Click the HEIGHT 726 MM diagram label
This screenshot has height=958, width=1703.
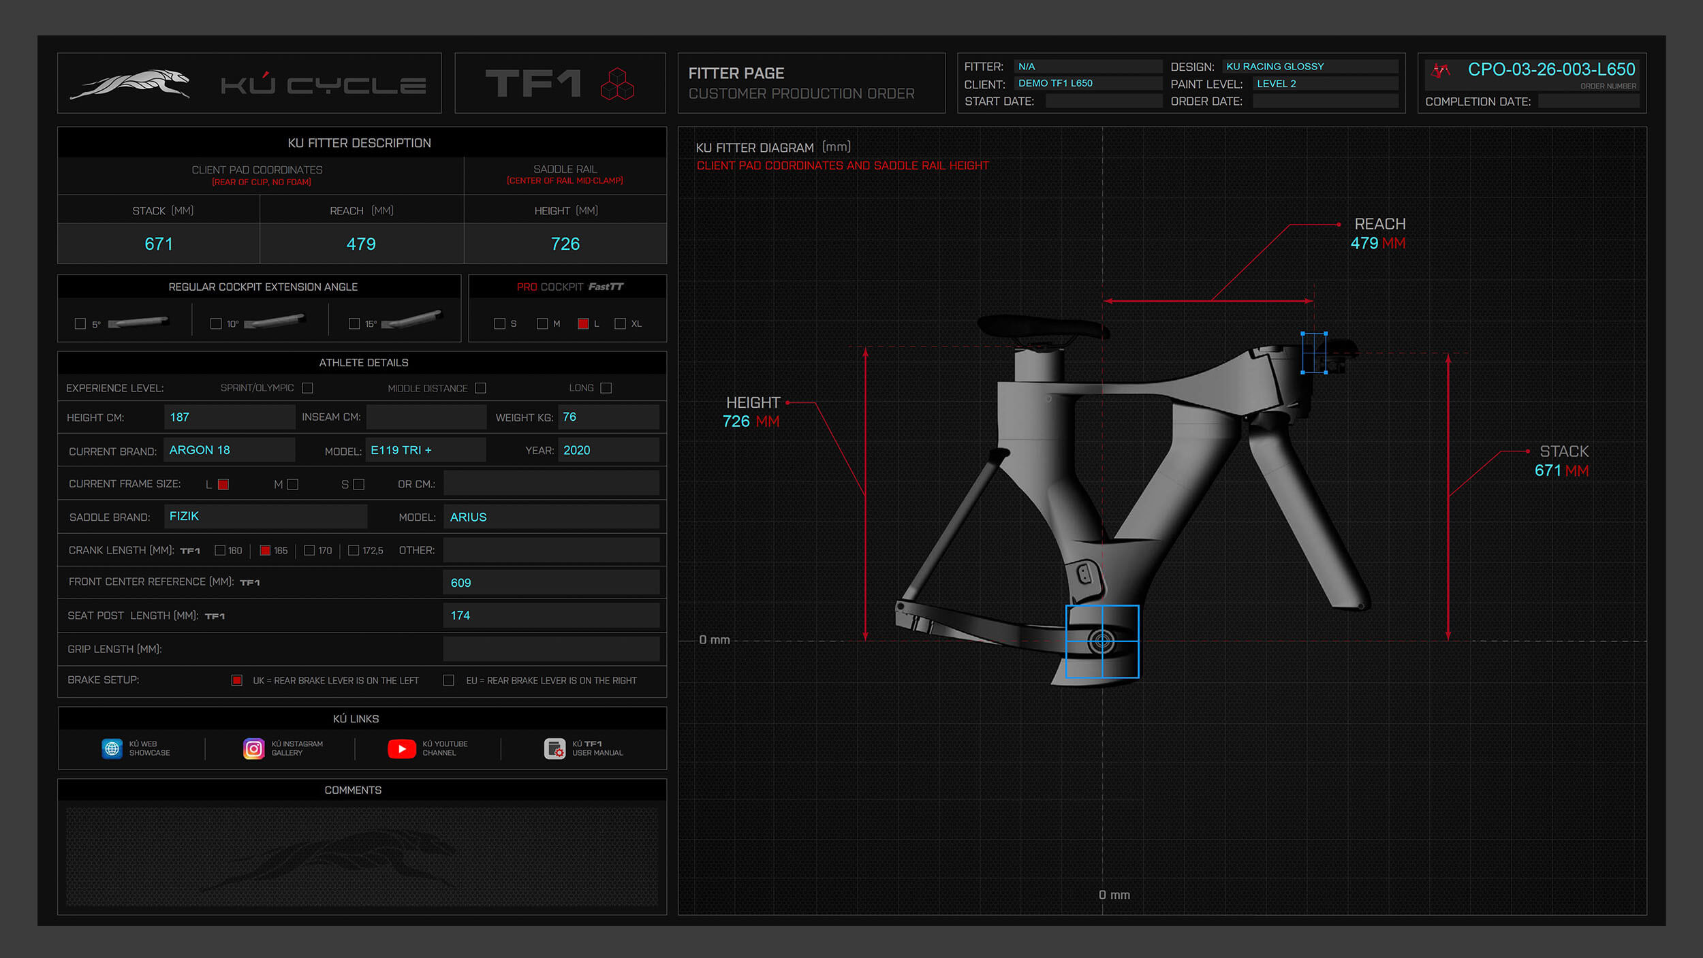pyautogui.click(x=751, y=412)
